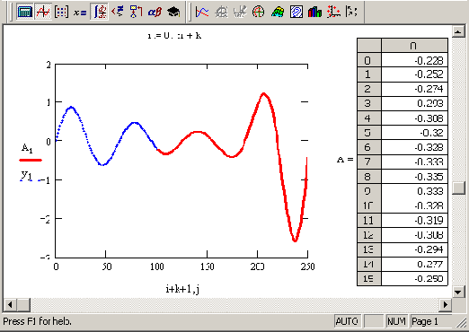Click the x-axis tick label 100

[x=157, y=266]
